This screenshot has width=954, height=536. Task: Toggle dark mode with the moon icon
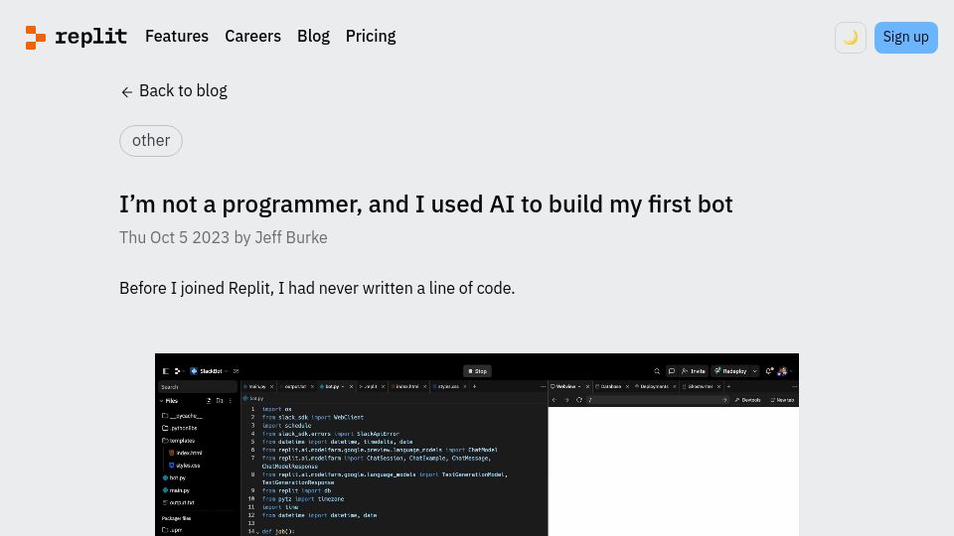click(x=850, y=37)
